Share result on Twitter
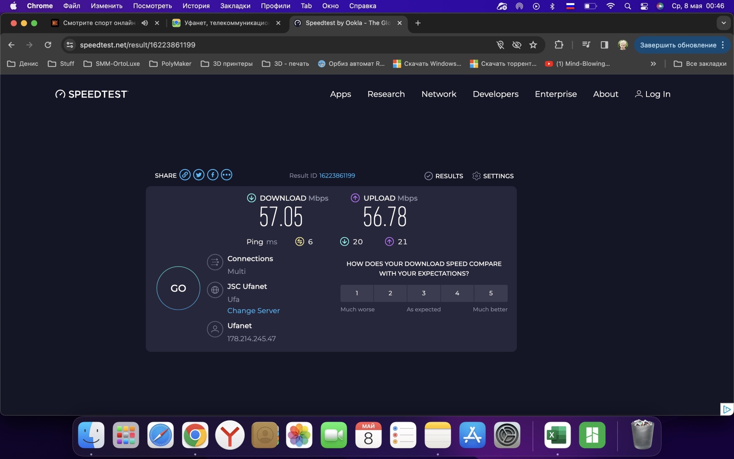734x459 pixels. pos(199,175)
